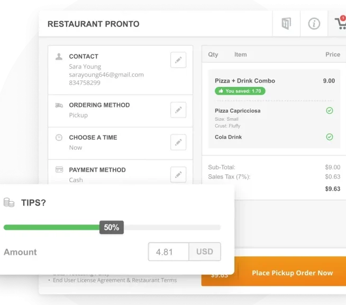Edit the Contact details with pencil icon
Viewport: 346px width, 305px height.
pyautogui.click(x=178, y=60)
